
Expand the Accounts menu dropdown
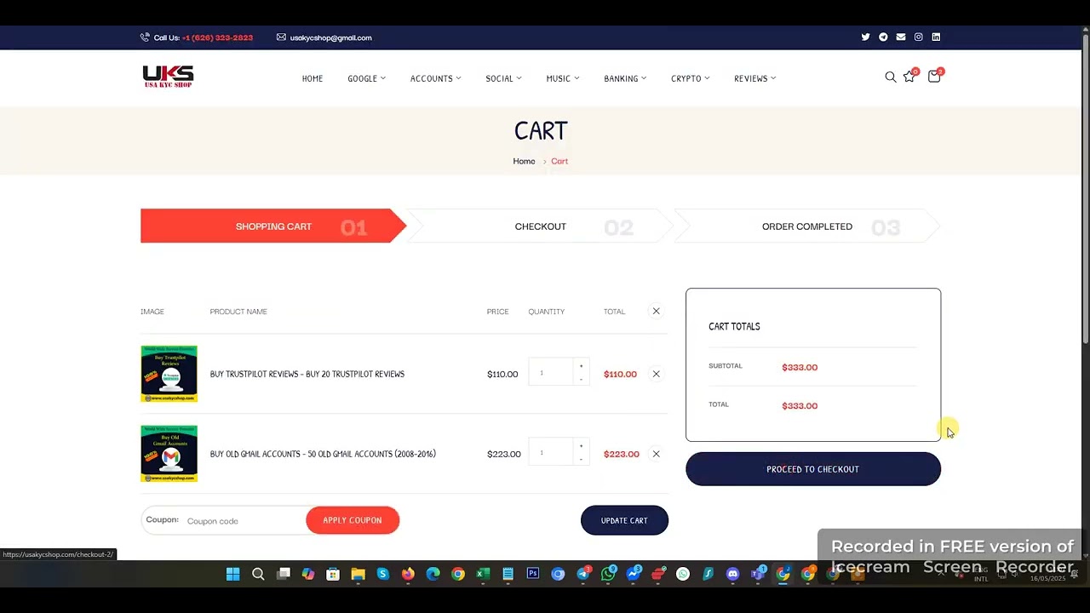coord(435,78)
